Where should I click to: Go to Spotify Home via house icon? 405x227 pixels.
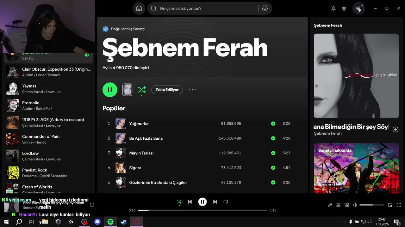(x=139, y=9)
